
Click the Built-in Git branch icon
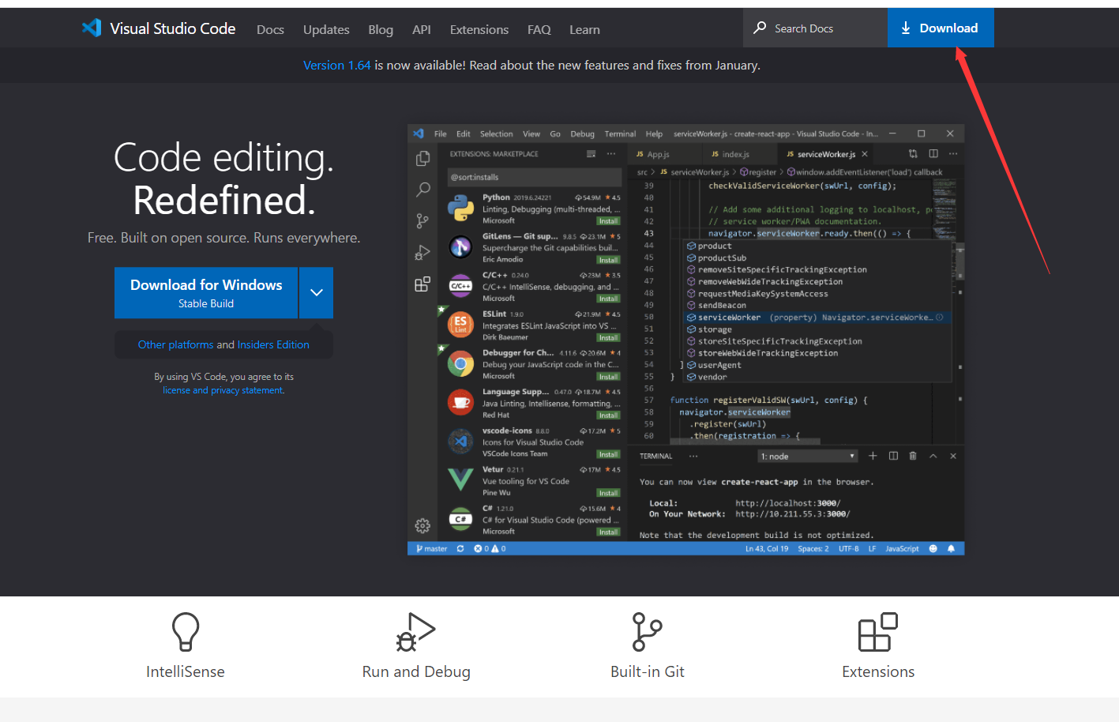[x=648, y=631]
